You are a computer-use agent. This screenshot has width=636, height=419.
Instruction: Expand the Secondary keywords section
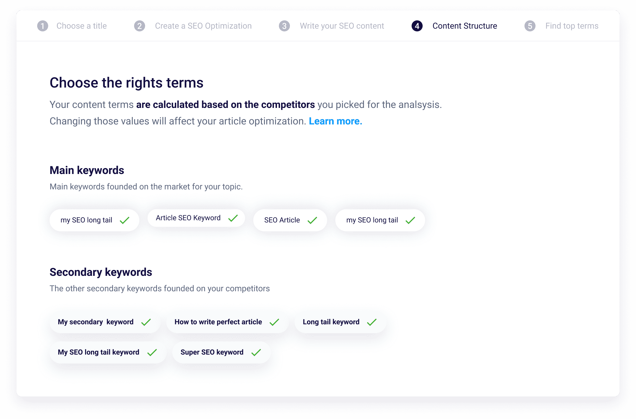pos(100,272)
